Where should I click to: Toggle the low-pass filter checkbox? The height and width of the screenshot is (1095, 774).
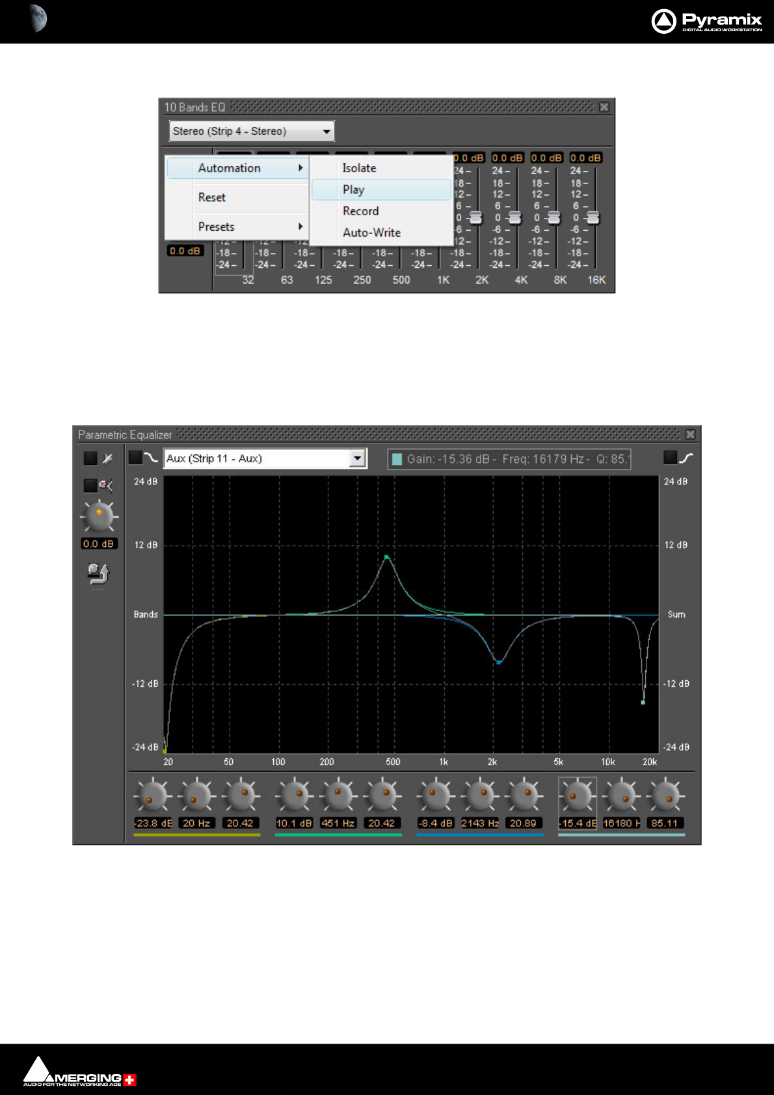[x=135, y=458]
